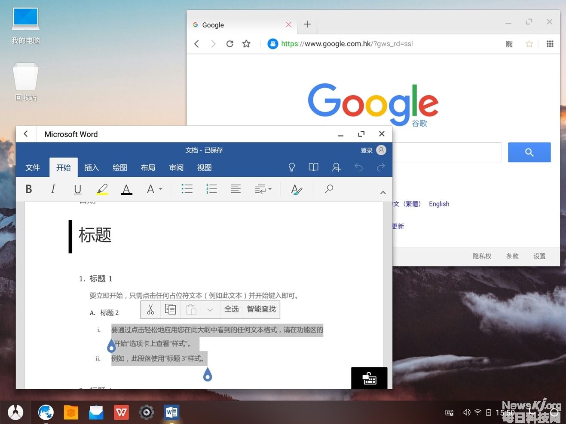The width and height of the screenshot is (566, 424).
Task: Open the QR code icon in browser
Action: [509, 44]
